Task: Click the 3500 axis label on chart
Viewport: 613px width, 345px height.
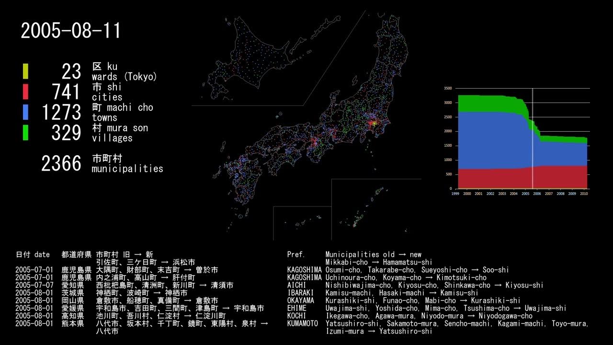Action: click(448, 89)
